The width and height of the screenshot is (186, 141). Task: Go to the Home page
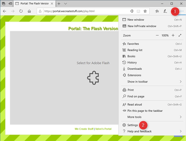click(29, 11)
